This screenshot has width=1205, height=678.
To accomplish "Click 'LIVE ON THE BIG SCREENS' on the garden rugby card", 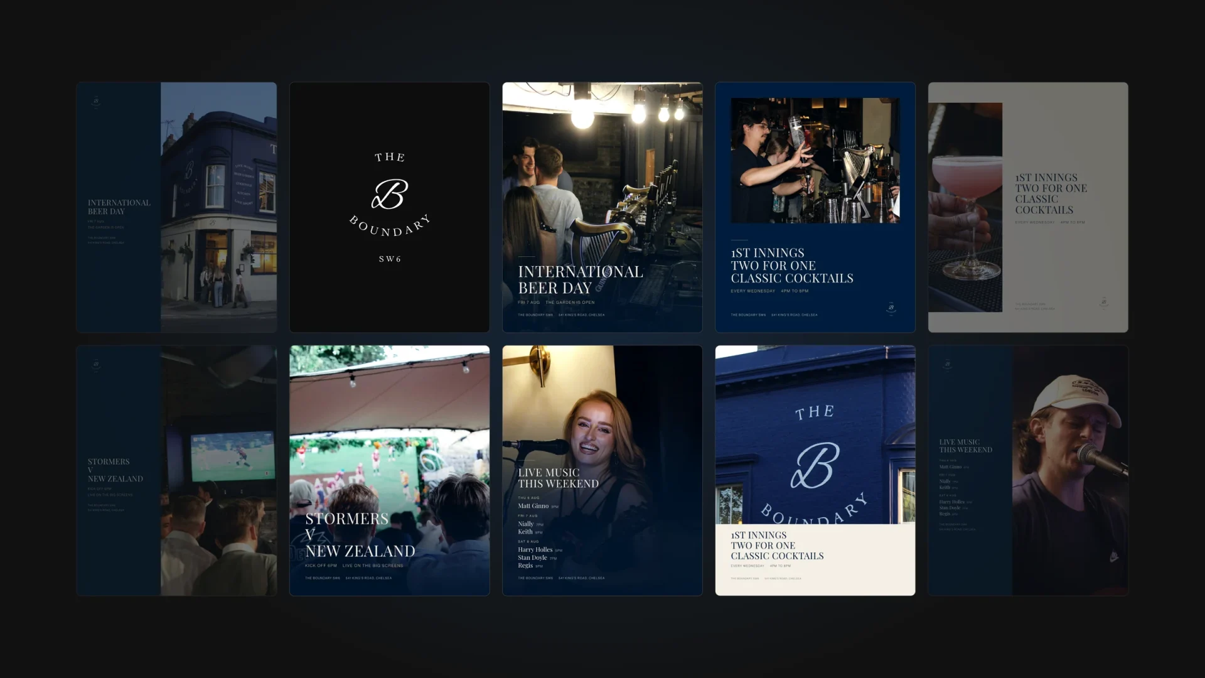I will click(373, 566).
